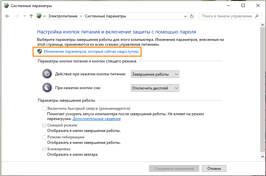
Task: Enable the Режим гибернации checkbox
Action: click(44, 137)
